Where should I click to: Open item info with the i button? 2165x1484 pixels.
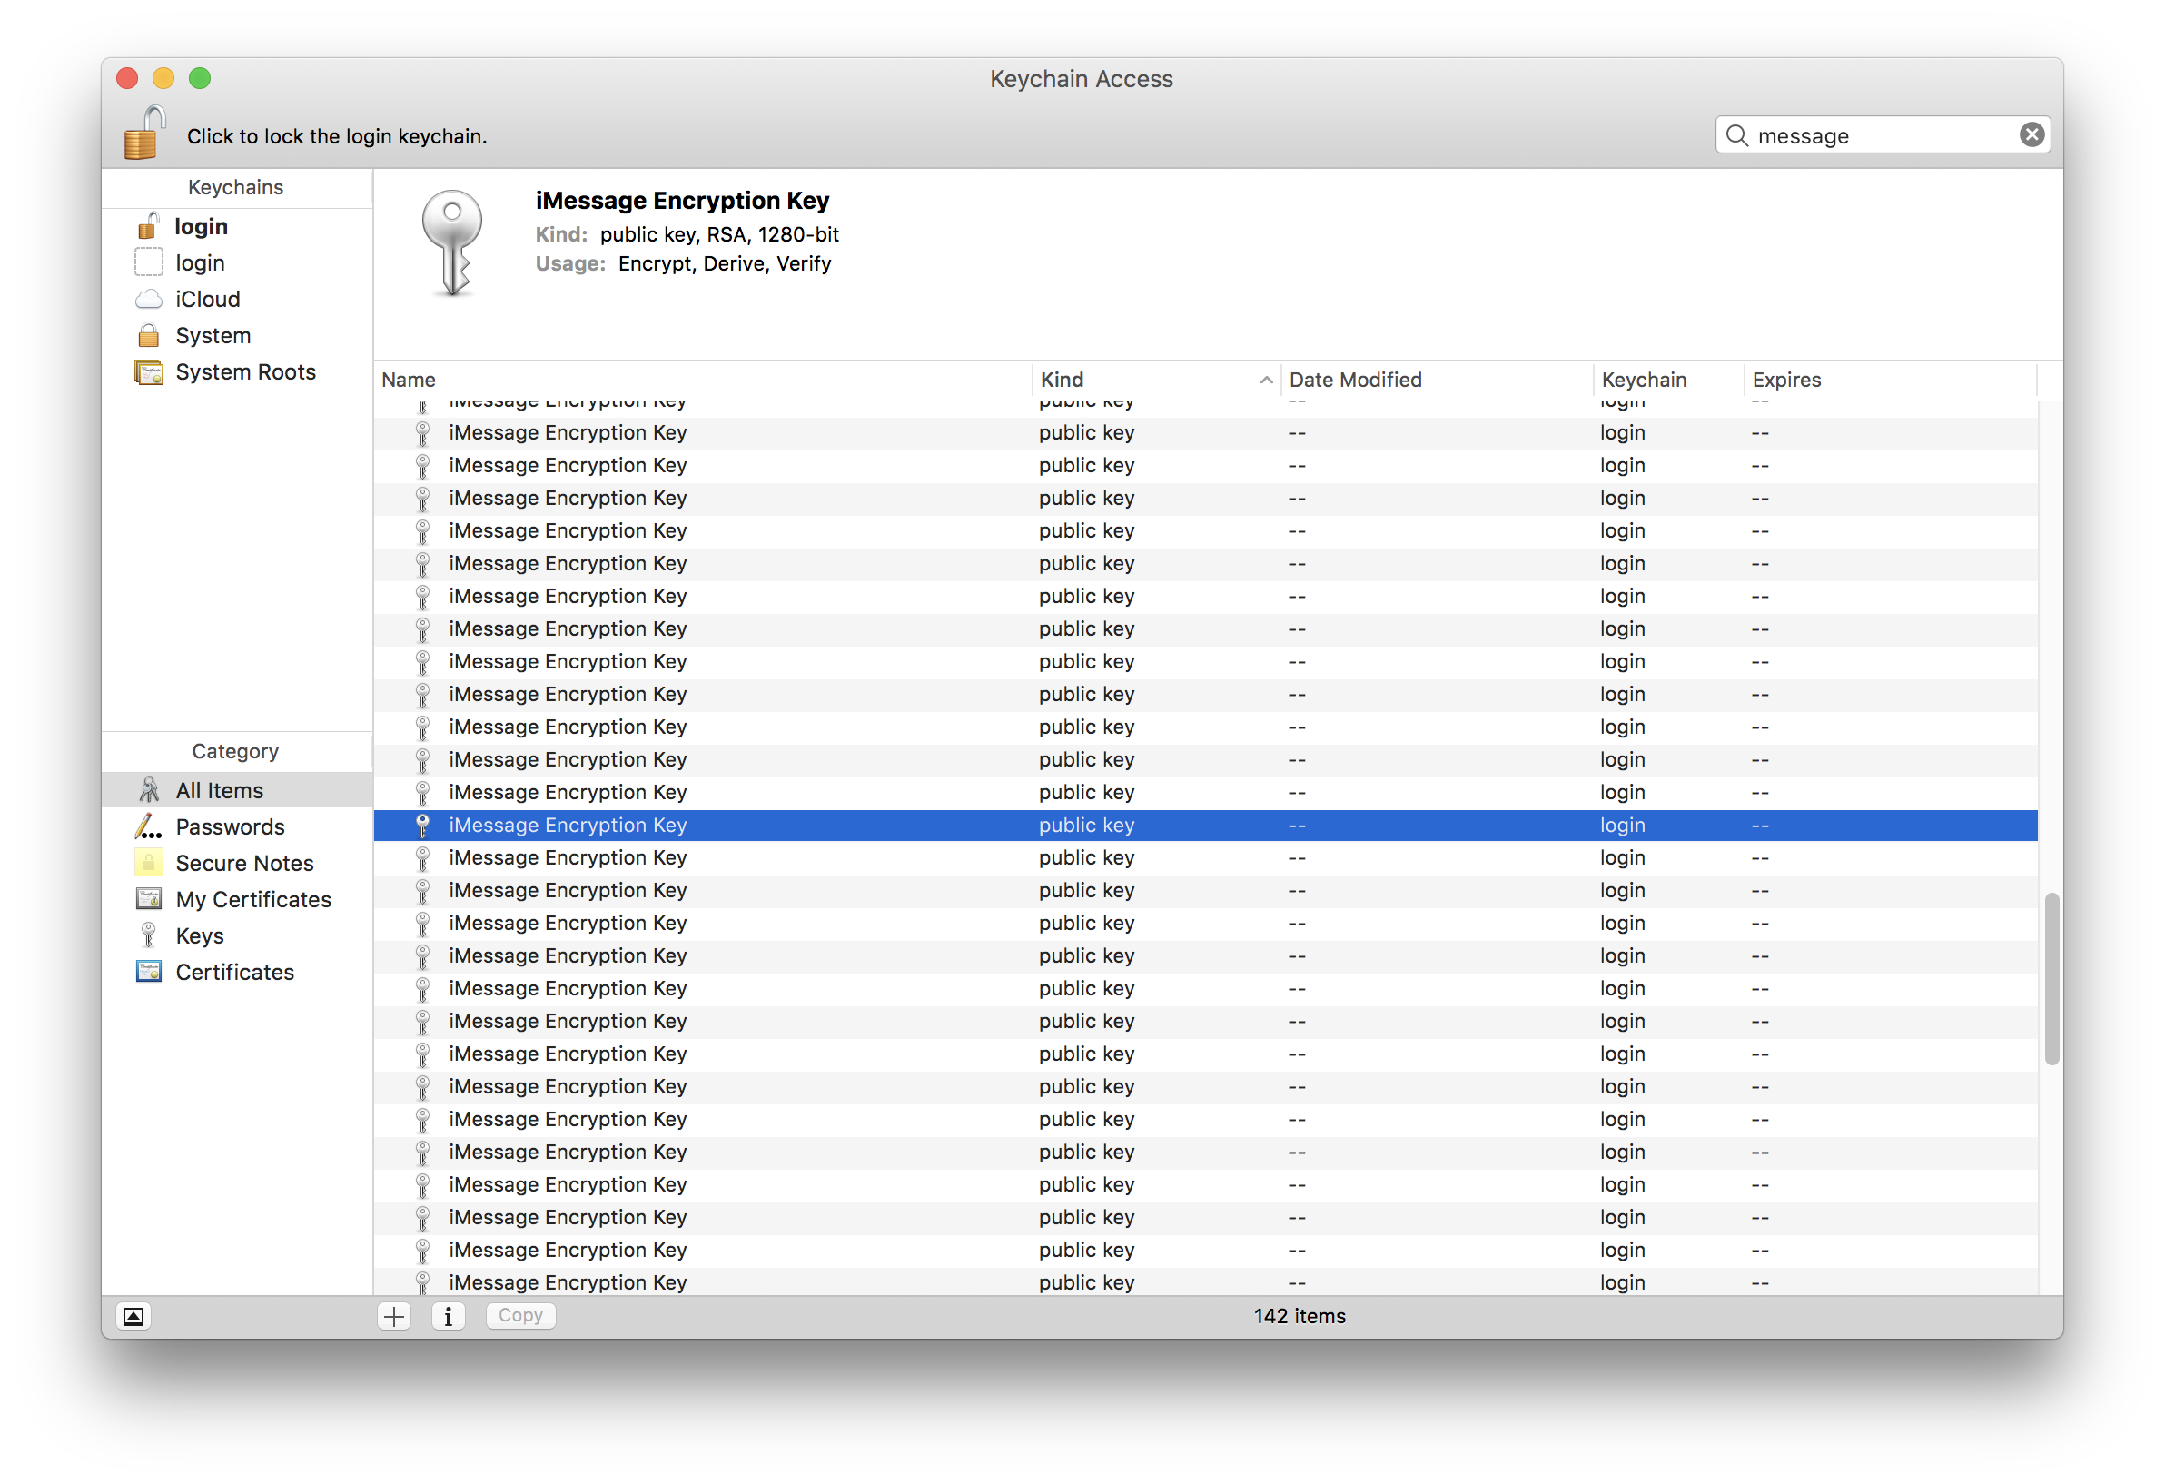(x=448, y=1316)
